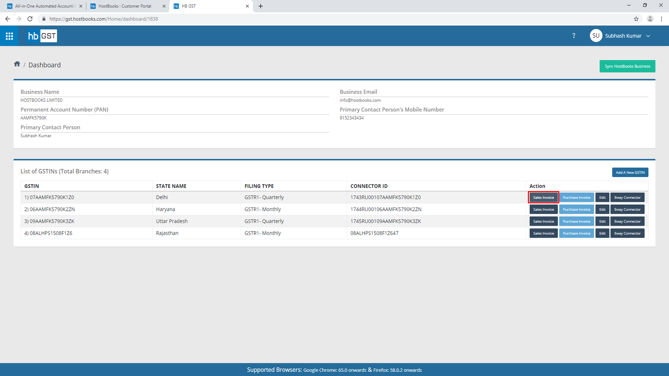Click Add A New GSTIN button
This screenshot has height=376, width=669.
[x=630, y=172]
